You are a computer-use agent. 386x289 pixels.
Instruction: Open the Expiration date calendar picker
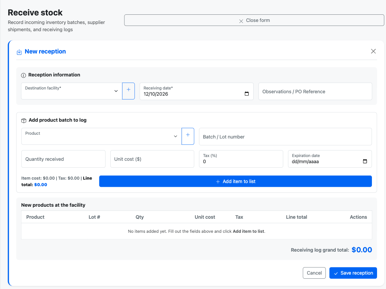pyautogui.click(x=365, y=161)
